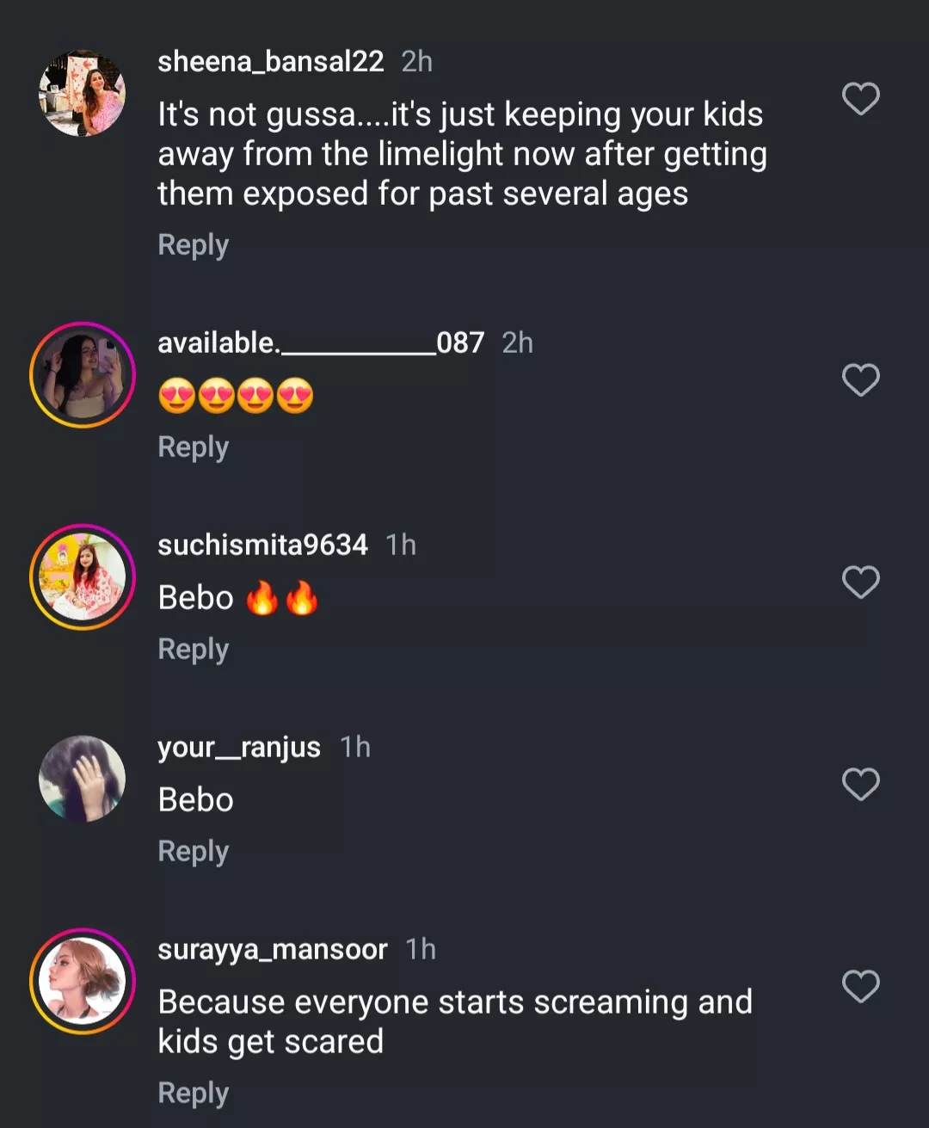Heart your__ranjus's Bebo comment
The width and height of the screenshot is (929, 1128).
860,784
